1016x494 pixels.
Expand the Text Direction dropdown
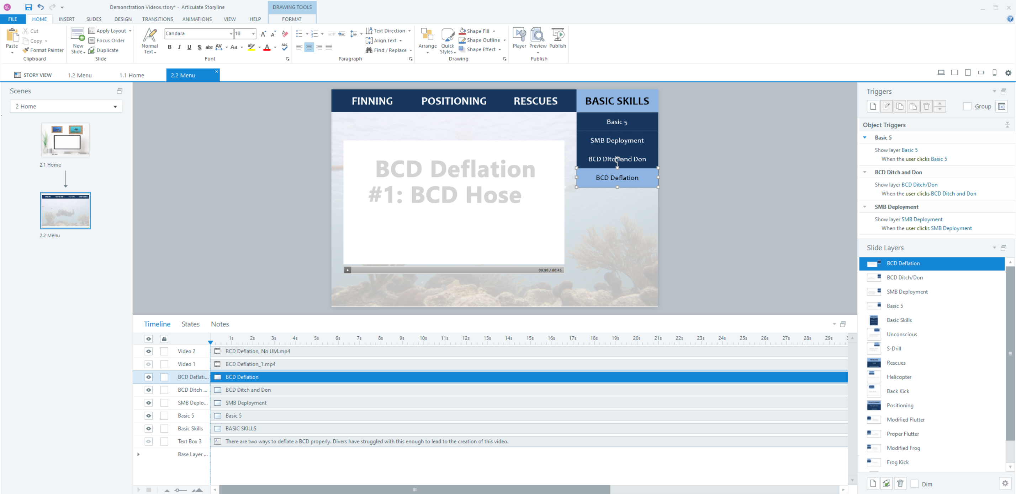pyautogui.click(x=409, y=31)
